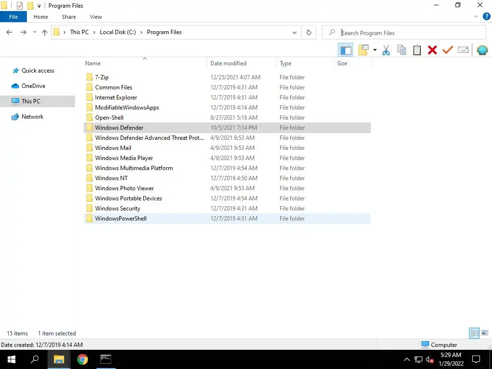Go back with the left arrow
This screenshot has height=369, width=492.
click(x=9, y=32)
